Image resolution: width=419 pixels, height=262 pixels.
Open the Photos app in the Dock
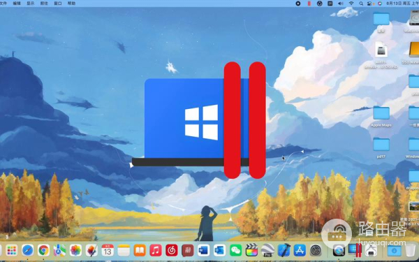[75, 251]
